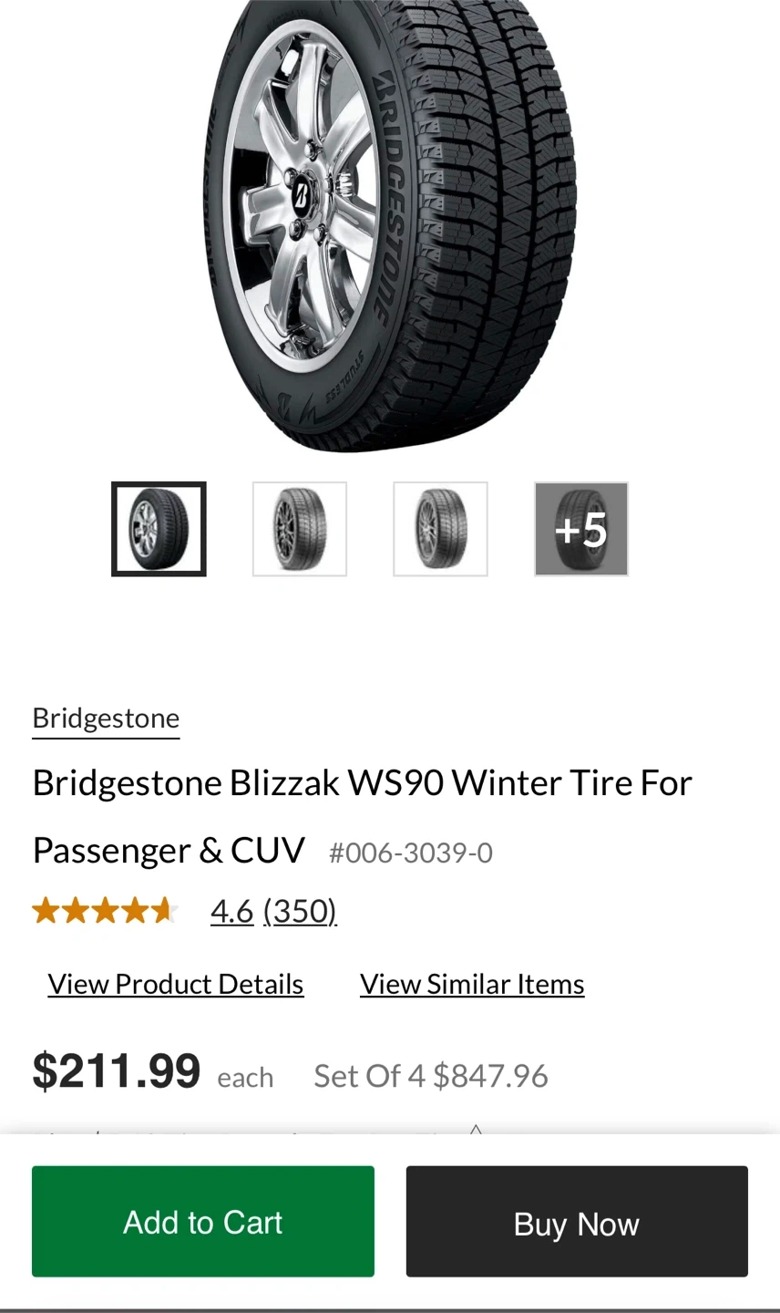Click the Set Of 4 $847.96 price
The width and height of the screenshot is (780, 1313).
(x=431, y=1076)
